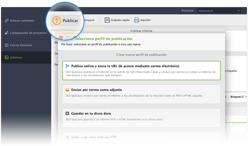Click the Imprimir printer icon

pos(137,20)
